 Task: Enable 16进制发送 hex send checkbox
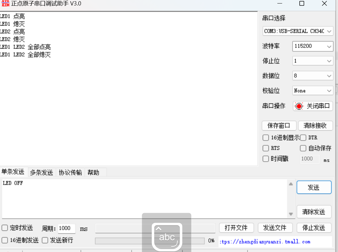pos(5,240)
